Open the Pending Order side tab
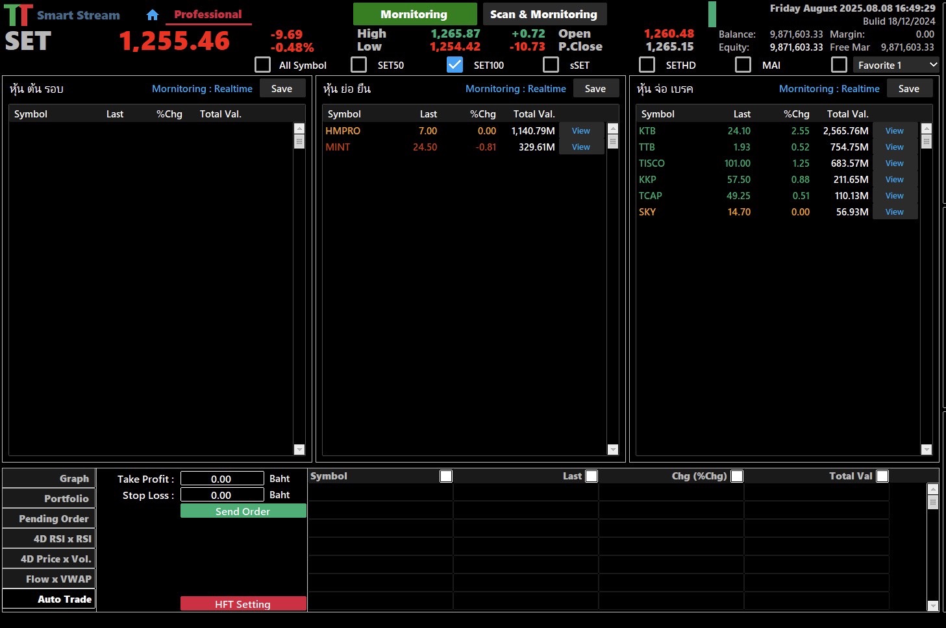The image size is (946, 628). [x=49, y=519]
